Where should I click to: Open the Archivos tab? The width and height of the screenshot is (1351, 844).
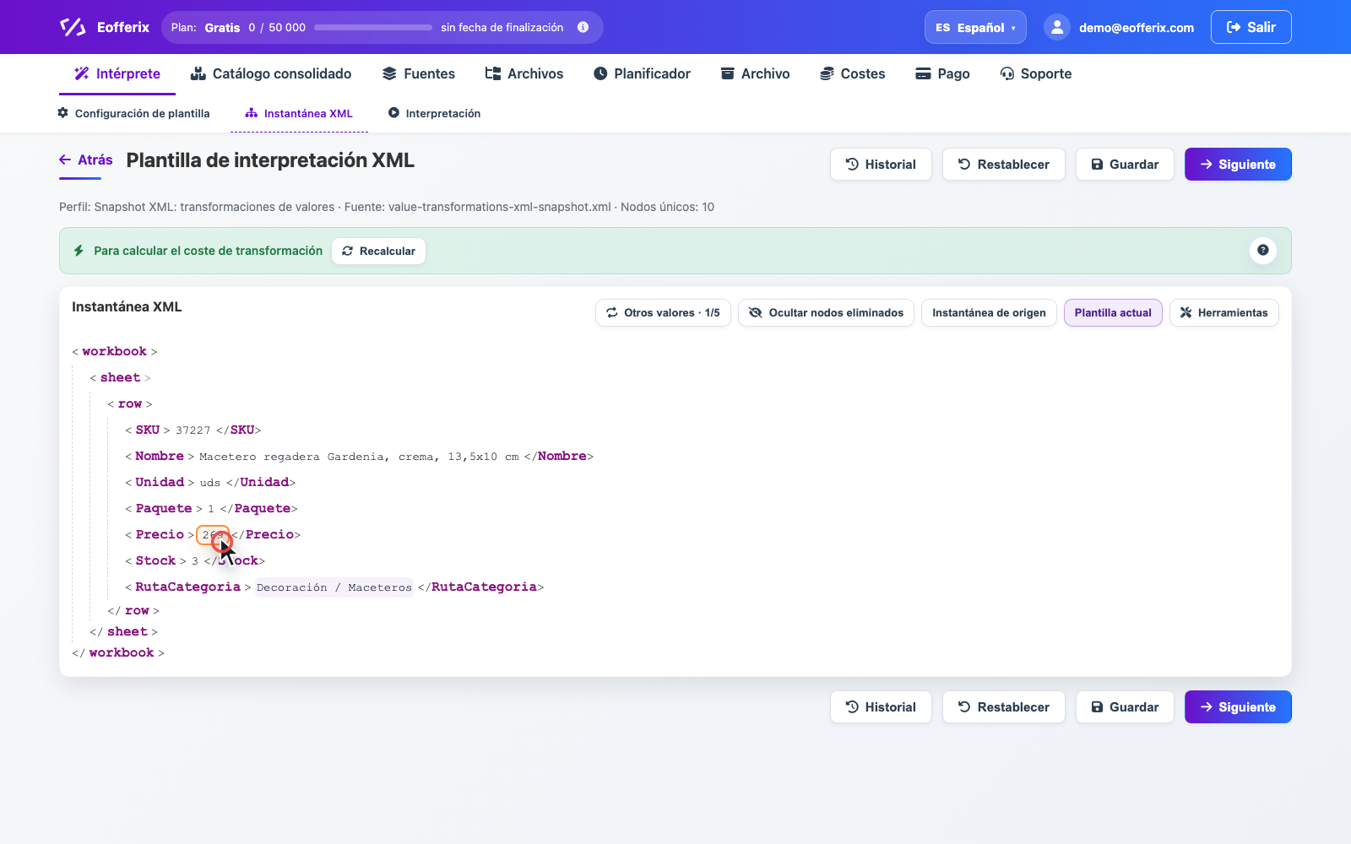click(x=524, y=73)
